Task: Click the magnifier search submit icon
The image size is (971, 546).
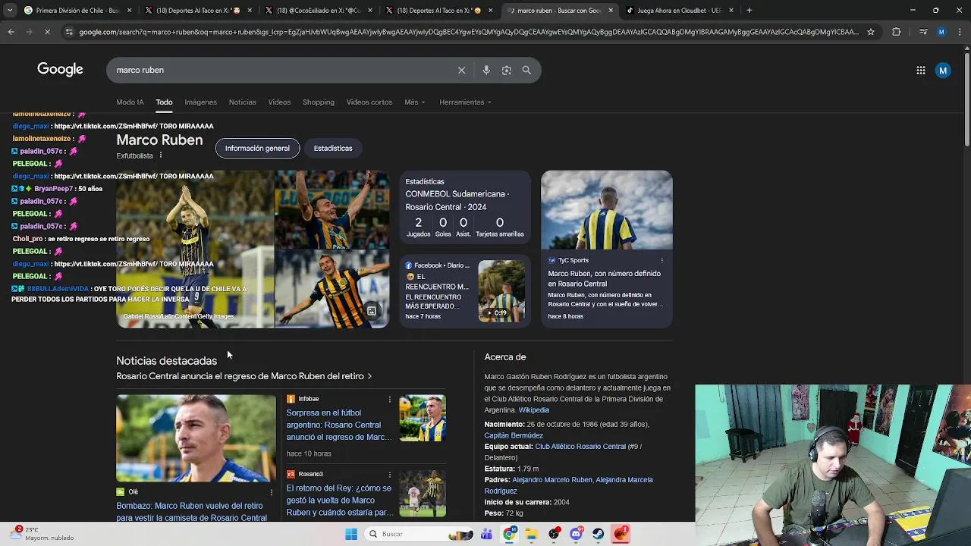Action: pos(526,70)
